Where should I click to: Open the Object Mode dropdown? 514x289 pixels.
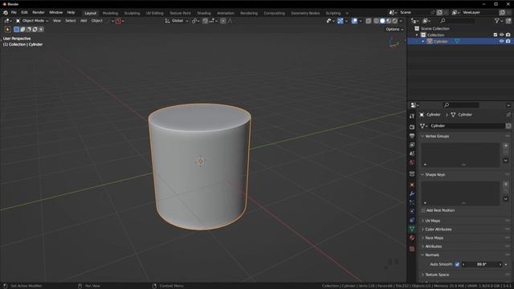32,21
